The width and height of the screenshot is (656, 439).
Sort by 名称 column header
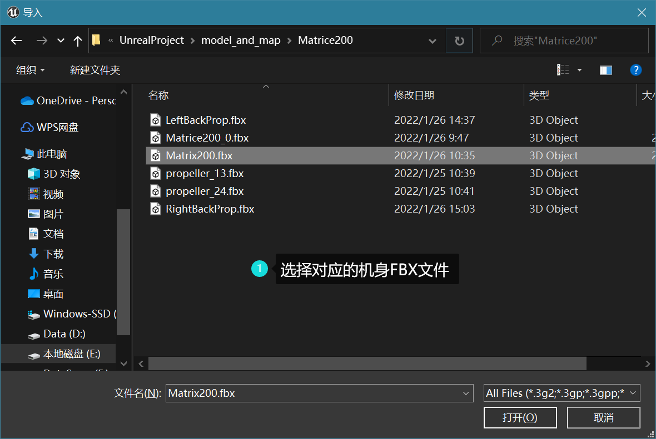158,95
